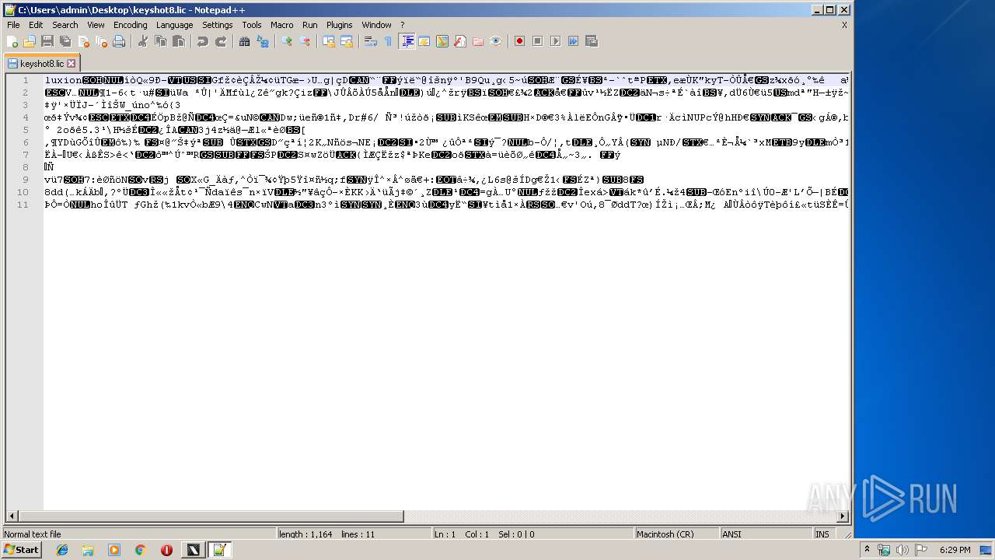995x560 pixels.
Task: Click the horizontal scrollbar right arrow
Action: point(843,516)
